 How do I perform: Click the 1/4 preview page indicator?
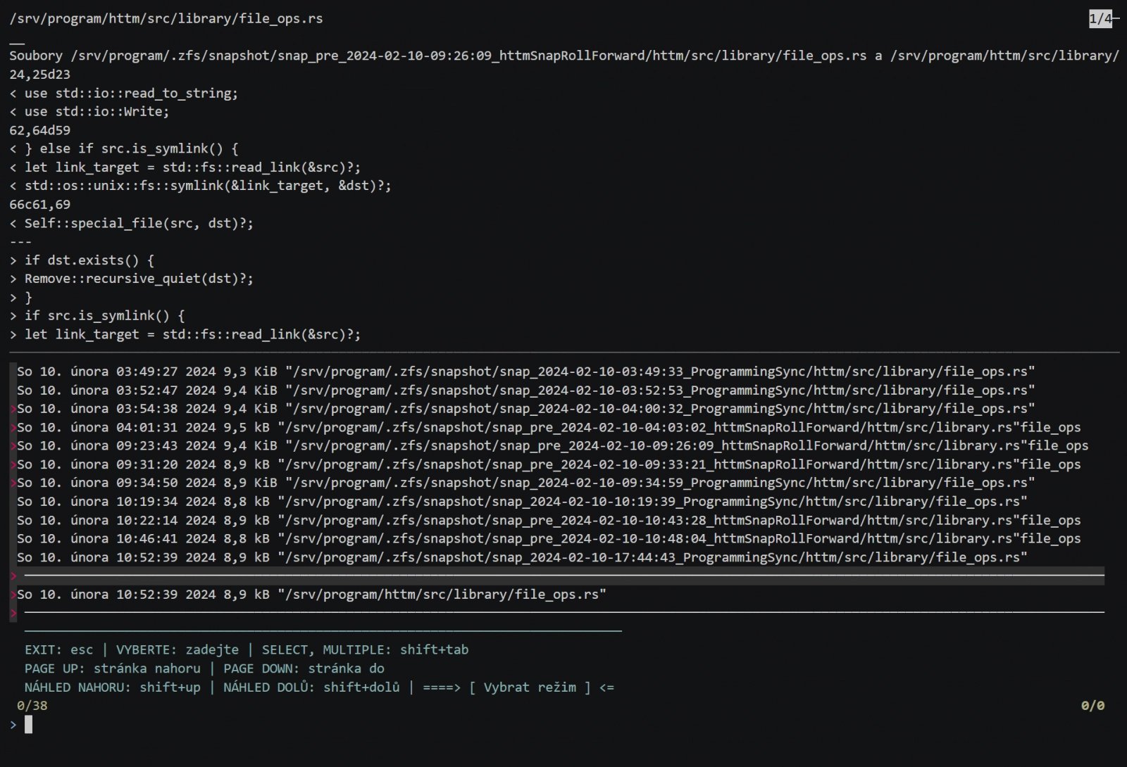(x=1100, y=19)
